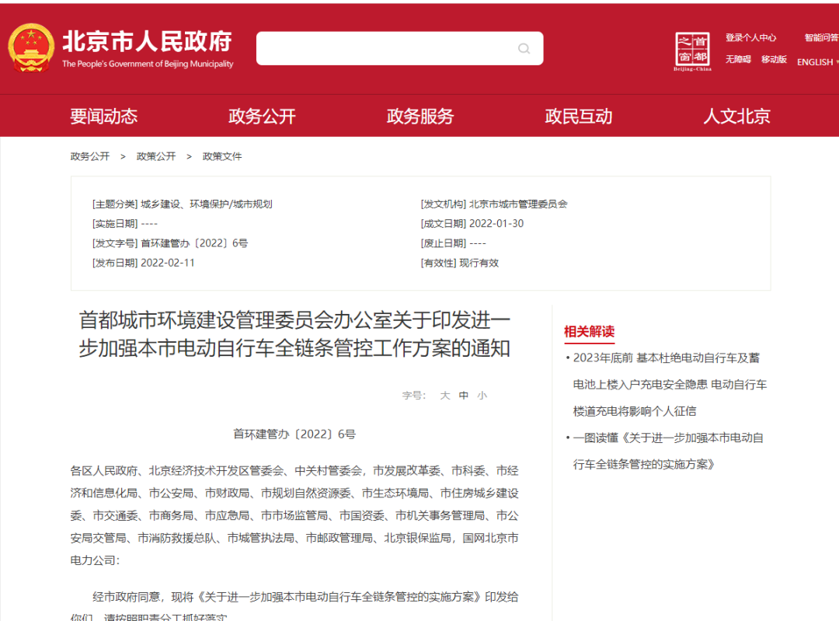Expand the ENGLISH language dropdown
This screenshot has width=839, height=621.
[x=817, y=62]
